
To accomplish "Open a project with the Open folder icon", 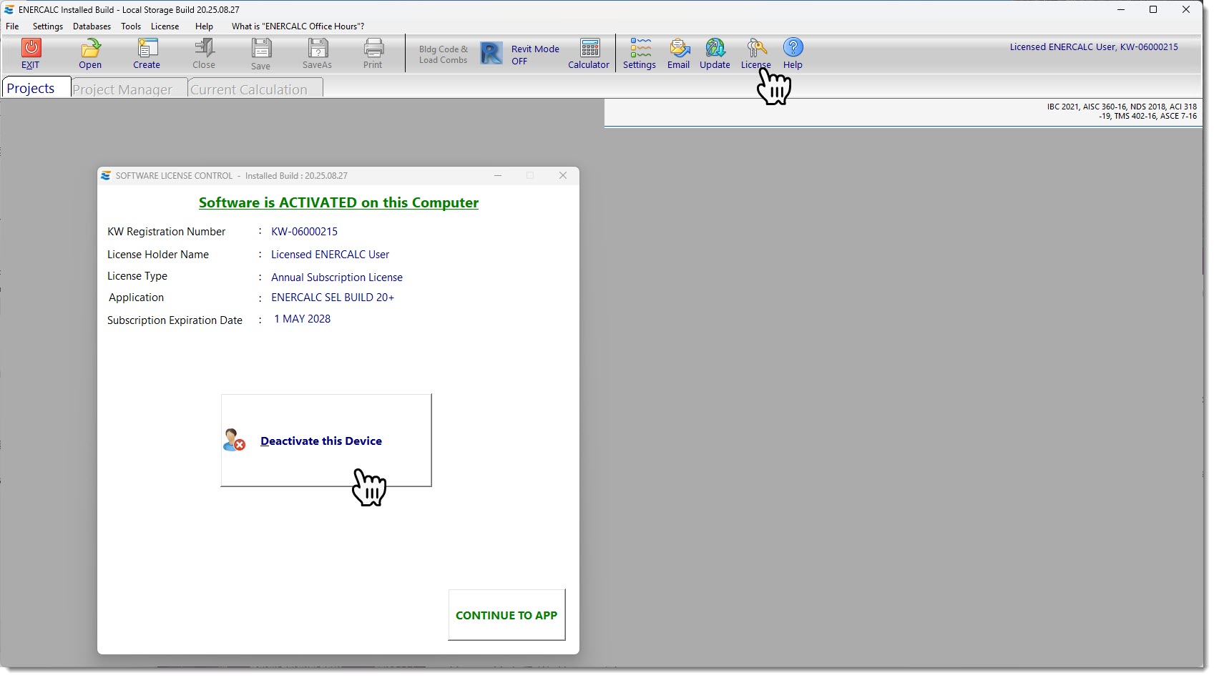I will coord(90,48).
